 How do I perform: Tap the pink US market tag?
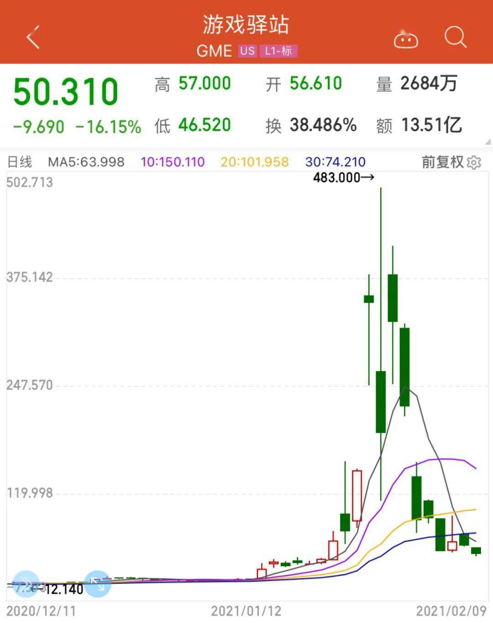click(x=247, y=51)
